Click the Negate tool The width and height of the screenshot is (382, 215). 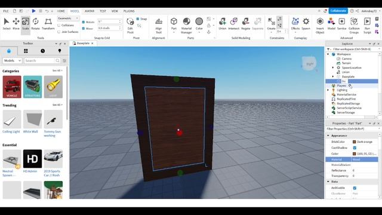coord(245,24)
